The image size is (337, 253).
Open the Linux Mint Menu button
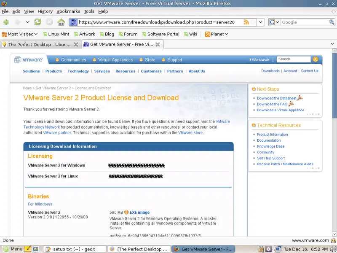(x=12, y=249)
